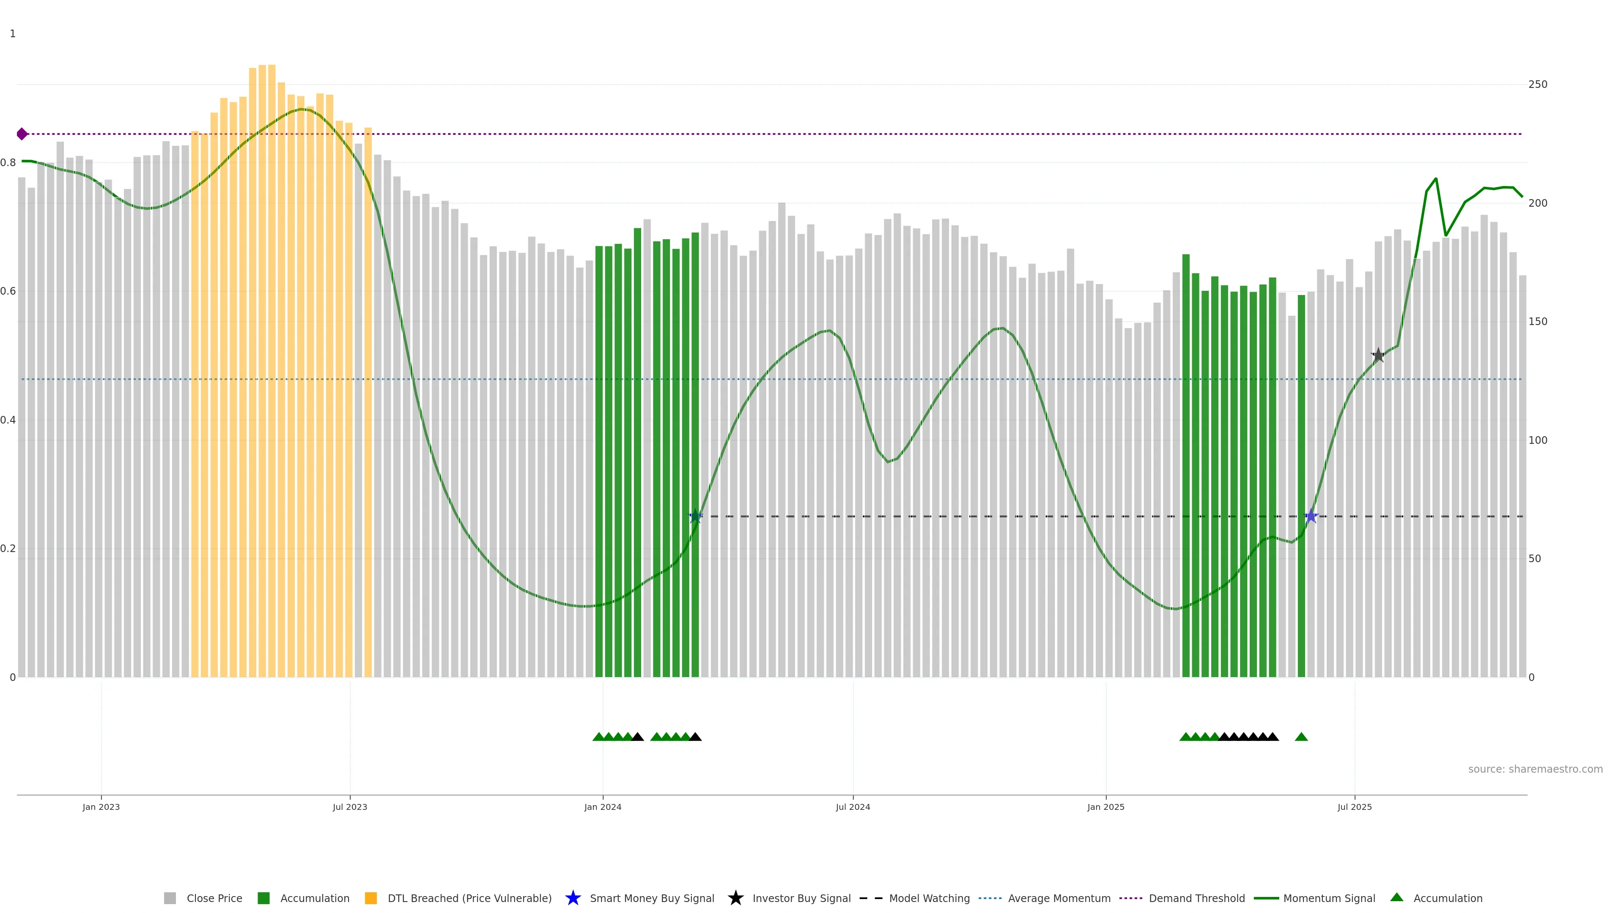Screen dimensions: 1624x913
Task: Click the Jan 2023 axis tick label
Action: coord(101,806)
